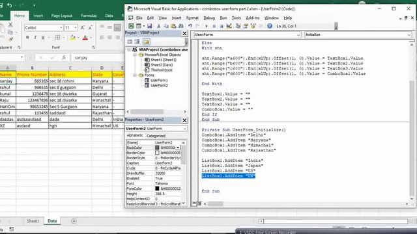Toggle Underline in Excel ribbon
The image size is (417, 234).
43,38
